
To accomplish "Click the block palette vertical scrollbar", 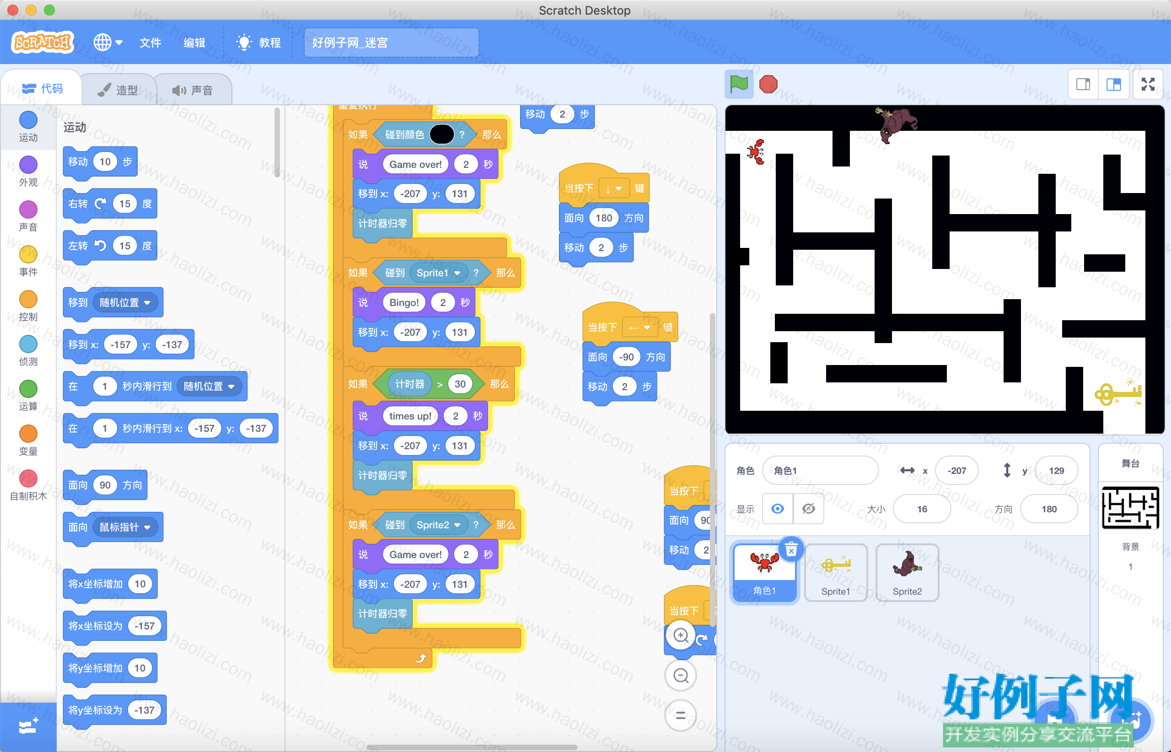I will coord(277,143).
